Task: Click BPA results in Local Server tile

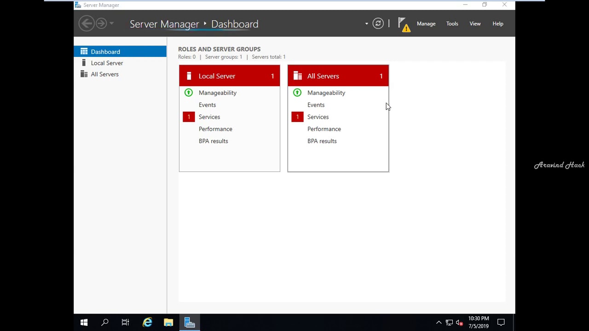Action: pyautogui.click(x=214, y=141)
